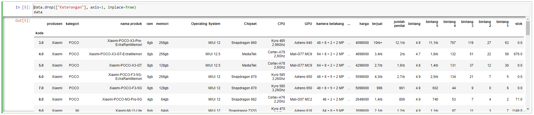Click the 'Snapdragon 860' chipset cell
Image resolution: width=534 pixels, height=115 pixels.
244,43
